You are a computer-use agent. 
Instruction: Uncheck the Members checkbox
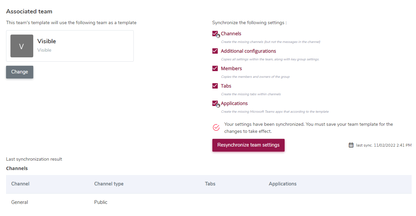[x=215, y=68]
